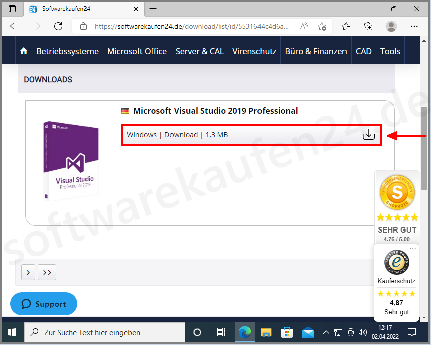Open Trusted Shops badge options dots
431x345 pixels.
[413, 249]
